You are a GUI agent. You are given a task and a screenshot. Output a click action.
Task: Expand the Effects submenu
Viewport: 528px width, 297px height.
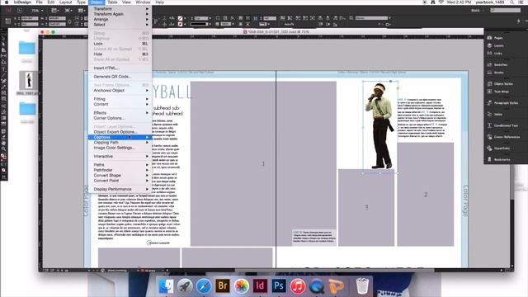point(120,113)
